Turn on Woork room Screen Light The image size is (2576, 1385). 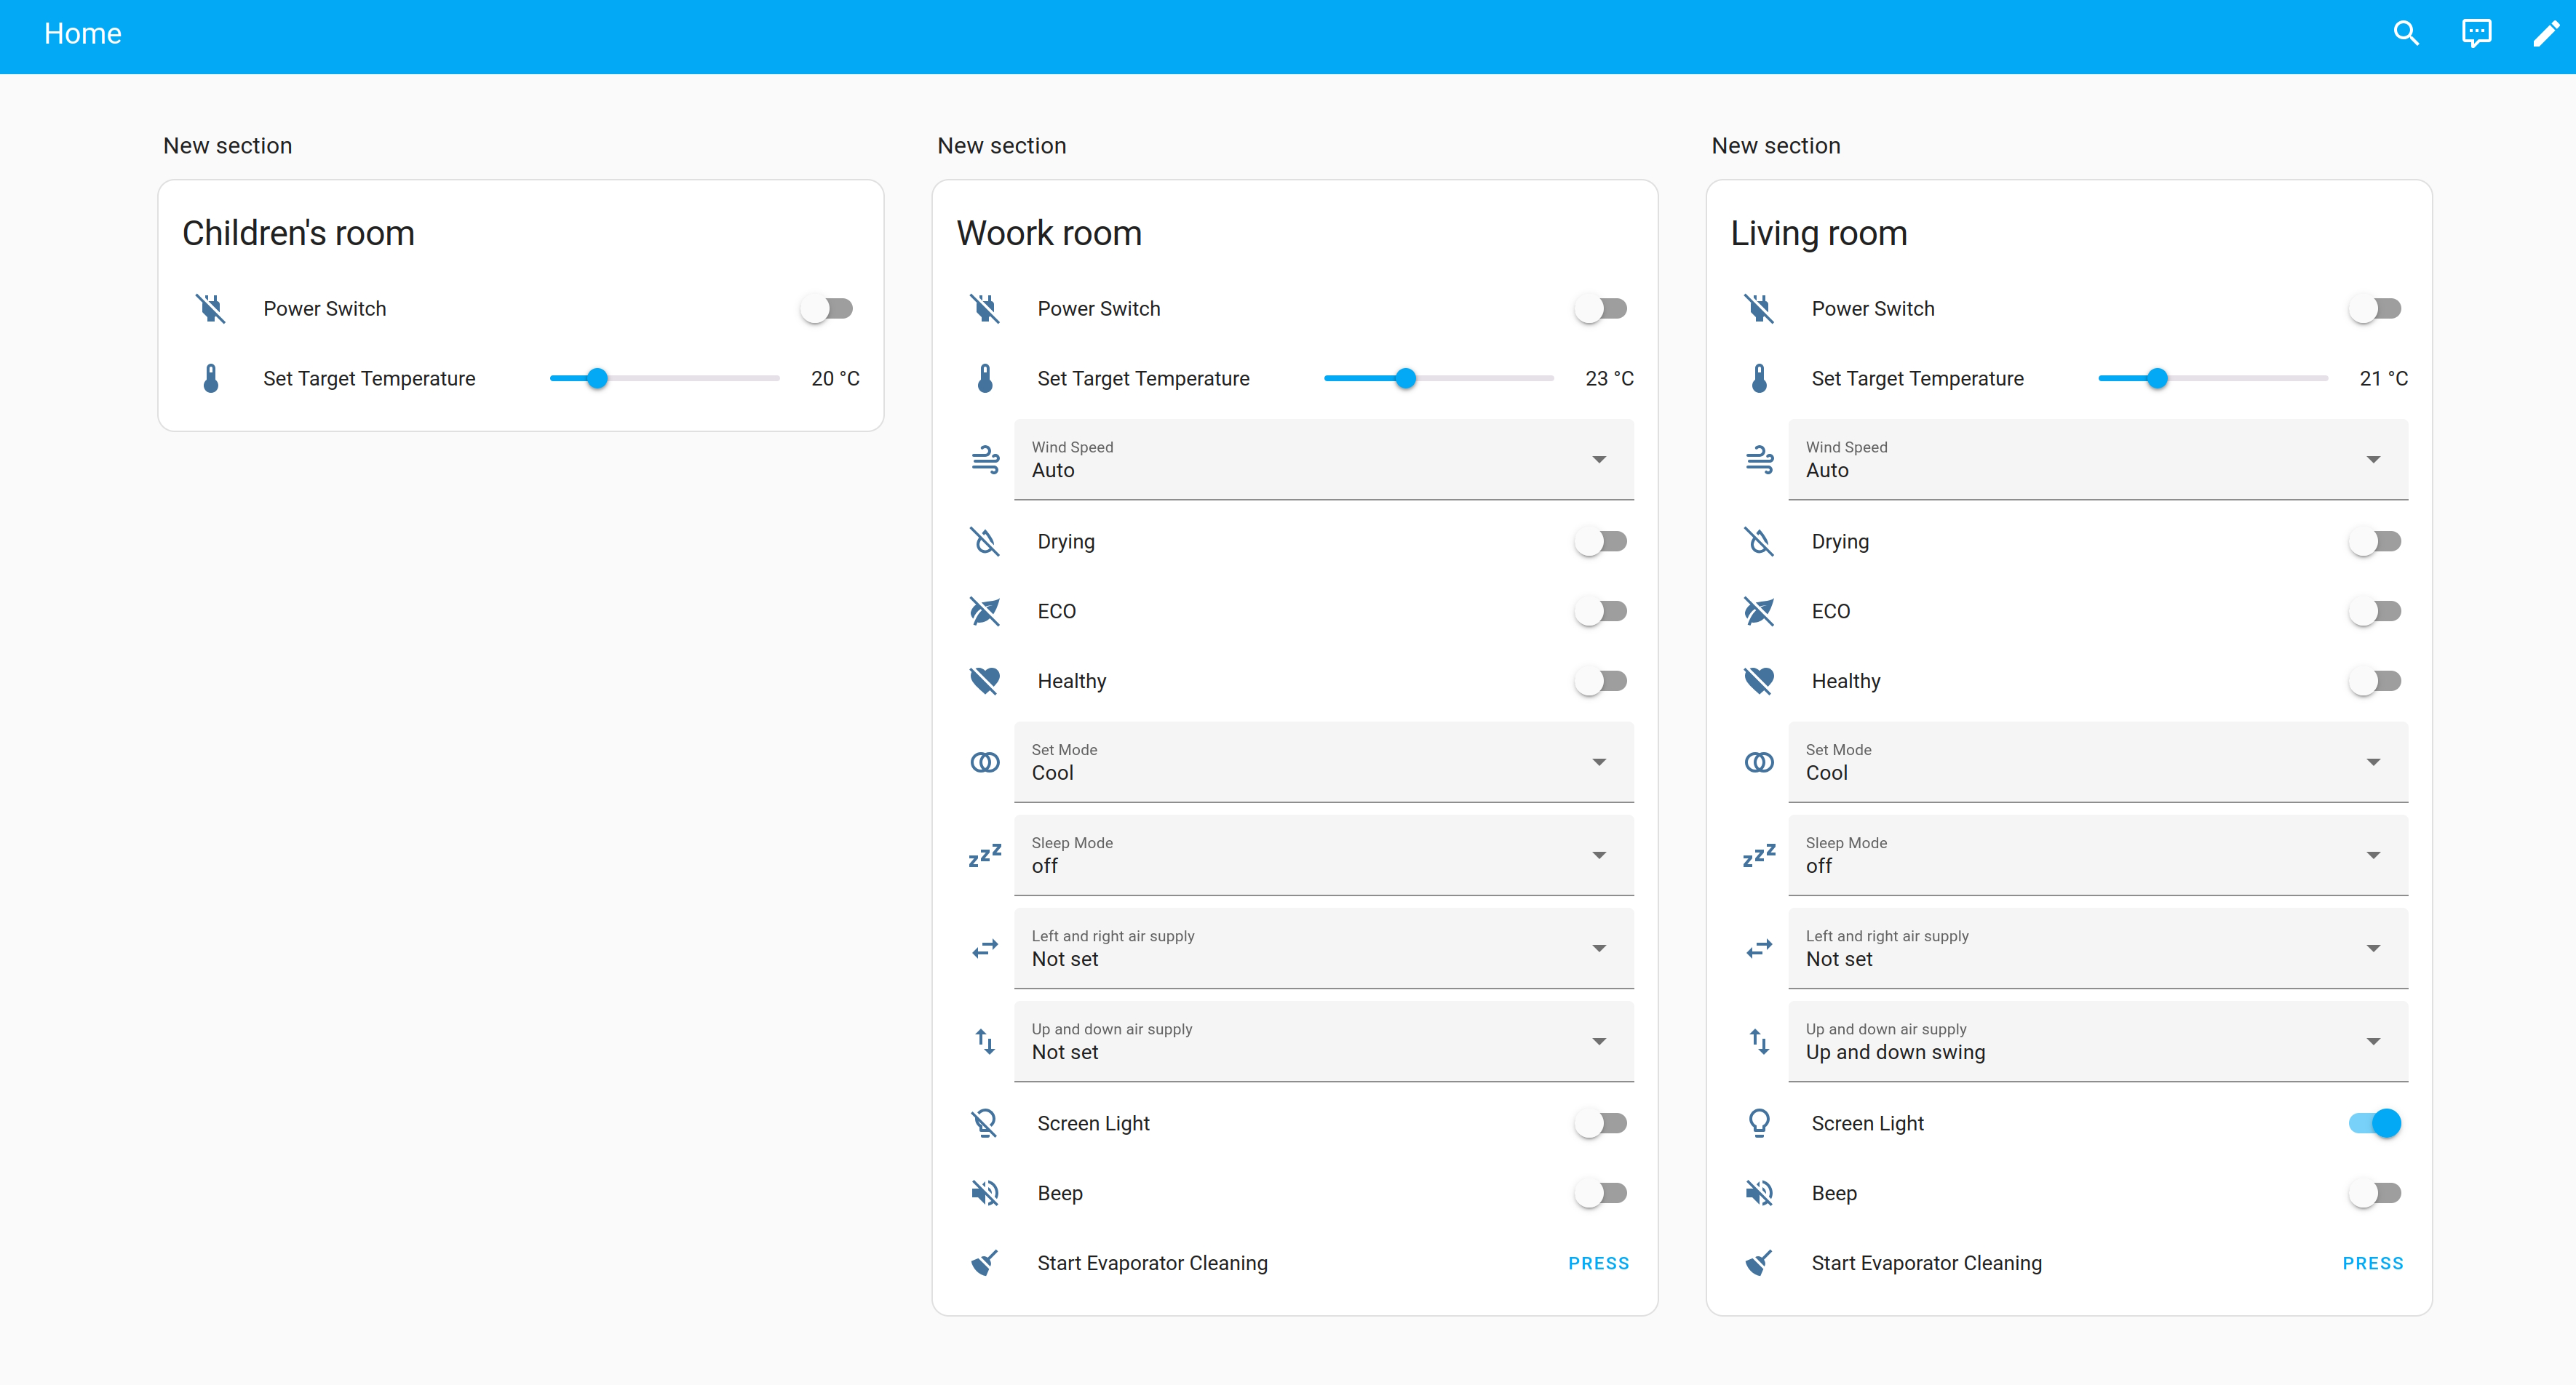coord(1601,1123)
